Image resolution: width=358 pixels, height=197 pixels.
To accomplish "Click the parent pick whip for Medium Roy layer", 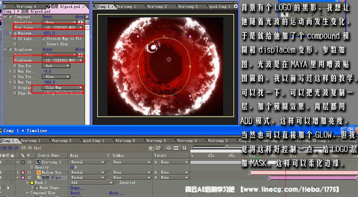I will click(x=156, y=172).
